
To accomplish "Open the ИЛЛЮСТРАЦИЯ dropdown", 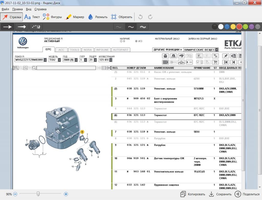I will (x=111, y=60).
